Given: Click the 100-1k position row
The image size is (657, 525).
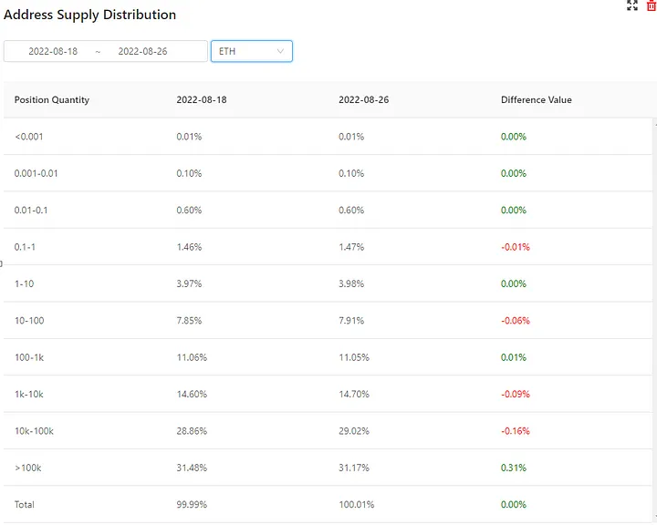Looking at the screenshot, I should [29, 357].
